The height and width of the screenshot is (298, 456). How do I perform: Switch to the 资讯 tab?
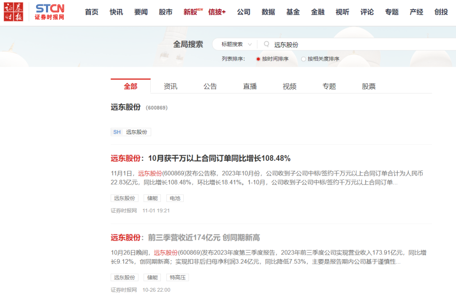[171, 86]
